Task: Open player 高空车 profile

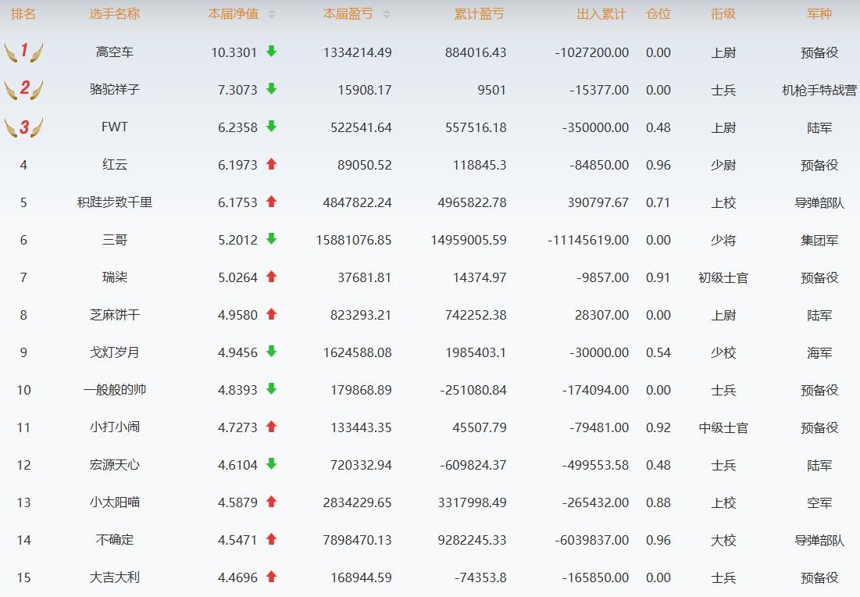Action: point(115,52)
